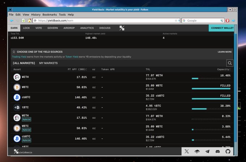Click the $153.94M total TVL value

tap(17, 38)
